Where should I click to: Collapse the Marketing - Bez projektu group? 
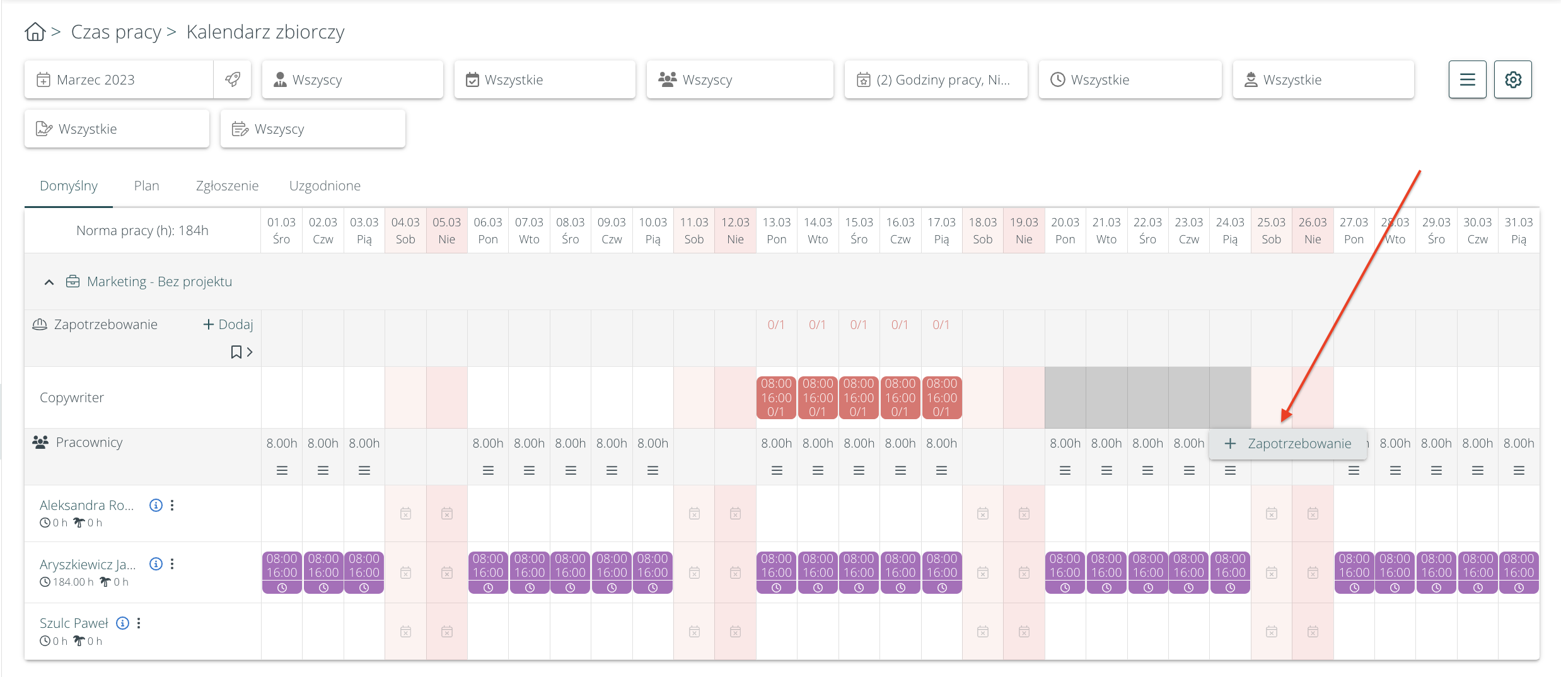tap(49, 282)
